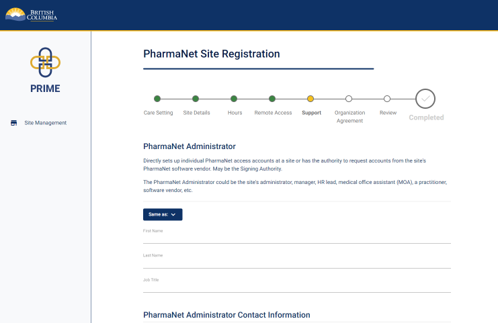Click the current Support step circle

[310, 99]
